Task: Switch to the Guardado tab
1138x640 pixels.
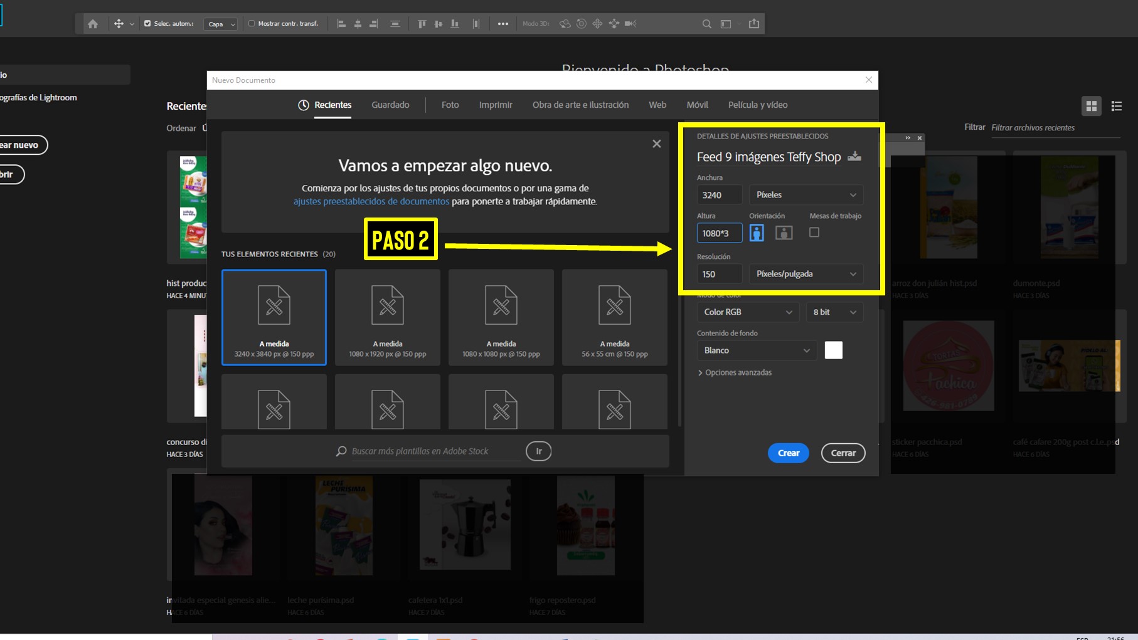Action: pos(390,105)
